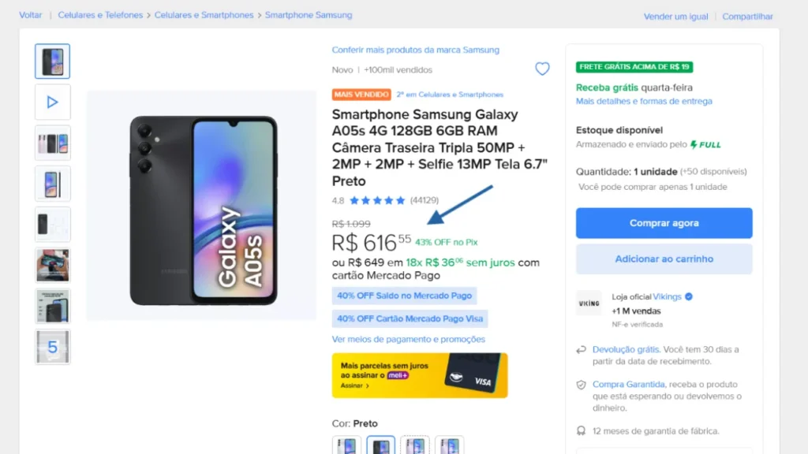Screen dimensions: 808x454
Task: Go to Celulares e Telefones breadcrumb
Action: (101, 15)
